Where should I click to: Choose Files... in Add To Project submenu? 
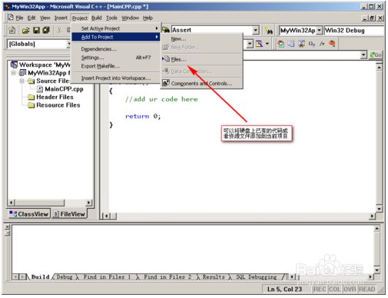click(201, 59)
